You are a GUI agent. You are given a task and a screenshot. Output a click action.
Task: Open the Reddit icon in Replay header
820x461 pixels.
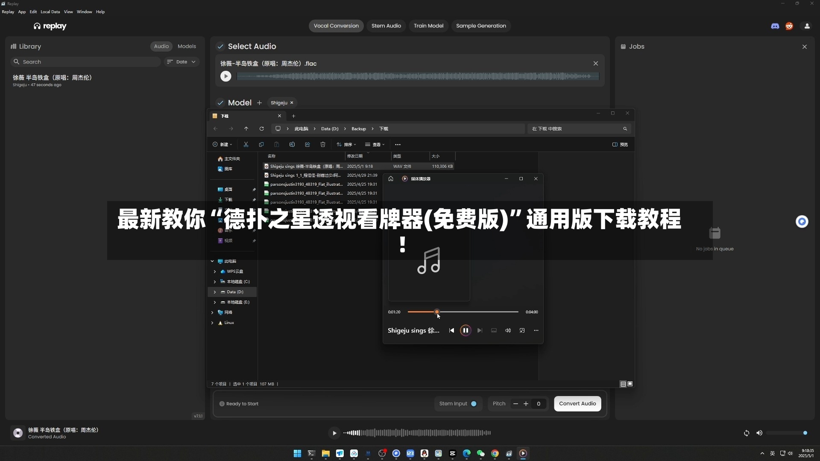789,26
